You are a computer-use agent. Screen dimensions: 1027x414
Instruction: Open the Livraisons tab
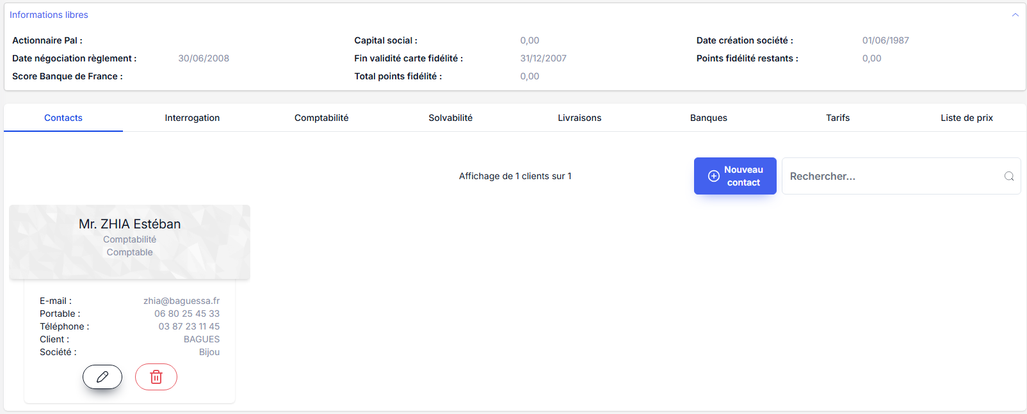[x=579, y=118]
